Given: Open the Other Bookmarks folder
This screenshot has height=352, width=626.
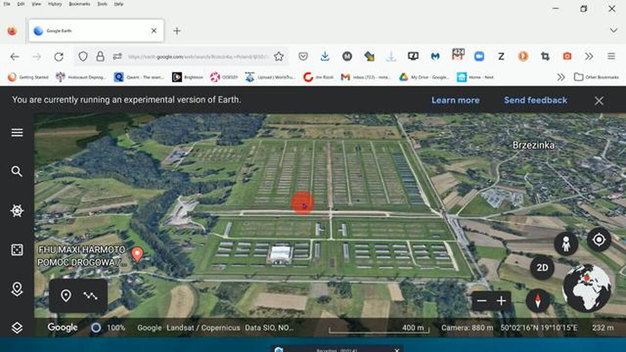Looking at the screenshot, I should [x=596, y=77].
